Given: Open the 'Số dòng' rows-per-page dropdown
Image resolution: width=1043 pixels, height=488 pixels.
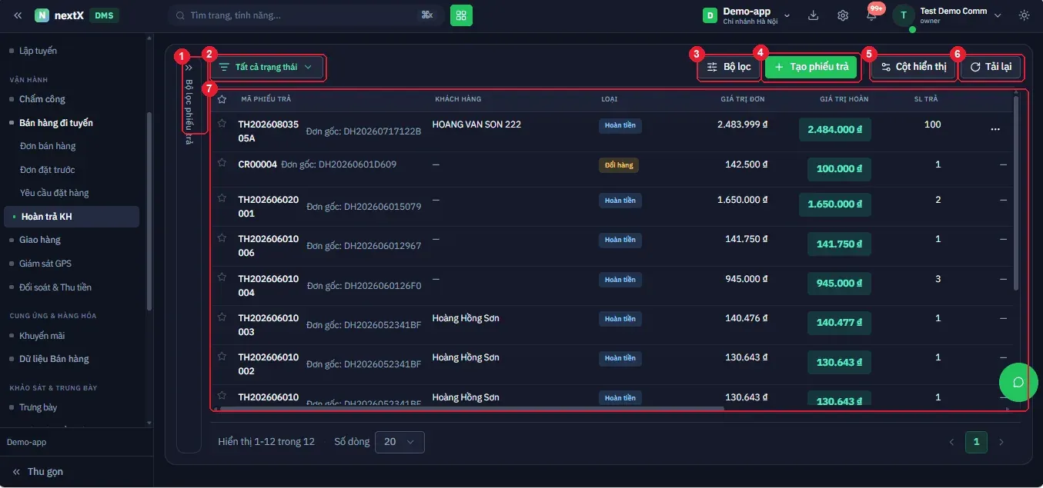Looking at the screenshot, I should [x=399, y=442].
